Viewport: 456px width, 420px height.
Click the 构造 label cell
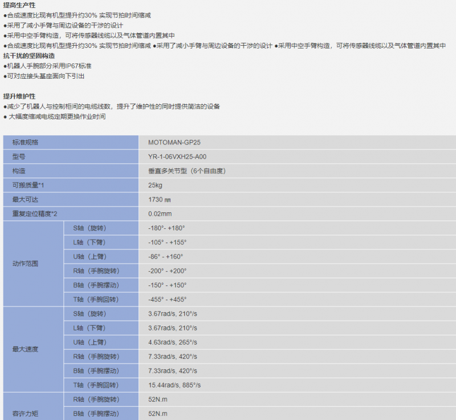[71, 171]
